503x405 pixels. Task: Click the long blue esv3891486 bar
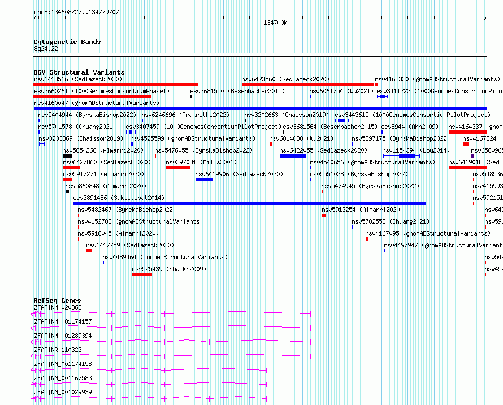250,203
